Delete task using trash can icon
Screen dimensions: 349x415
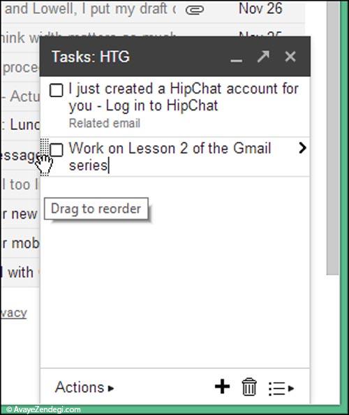249,387
